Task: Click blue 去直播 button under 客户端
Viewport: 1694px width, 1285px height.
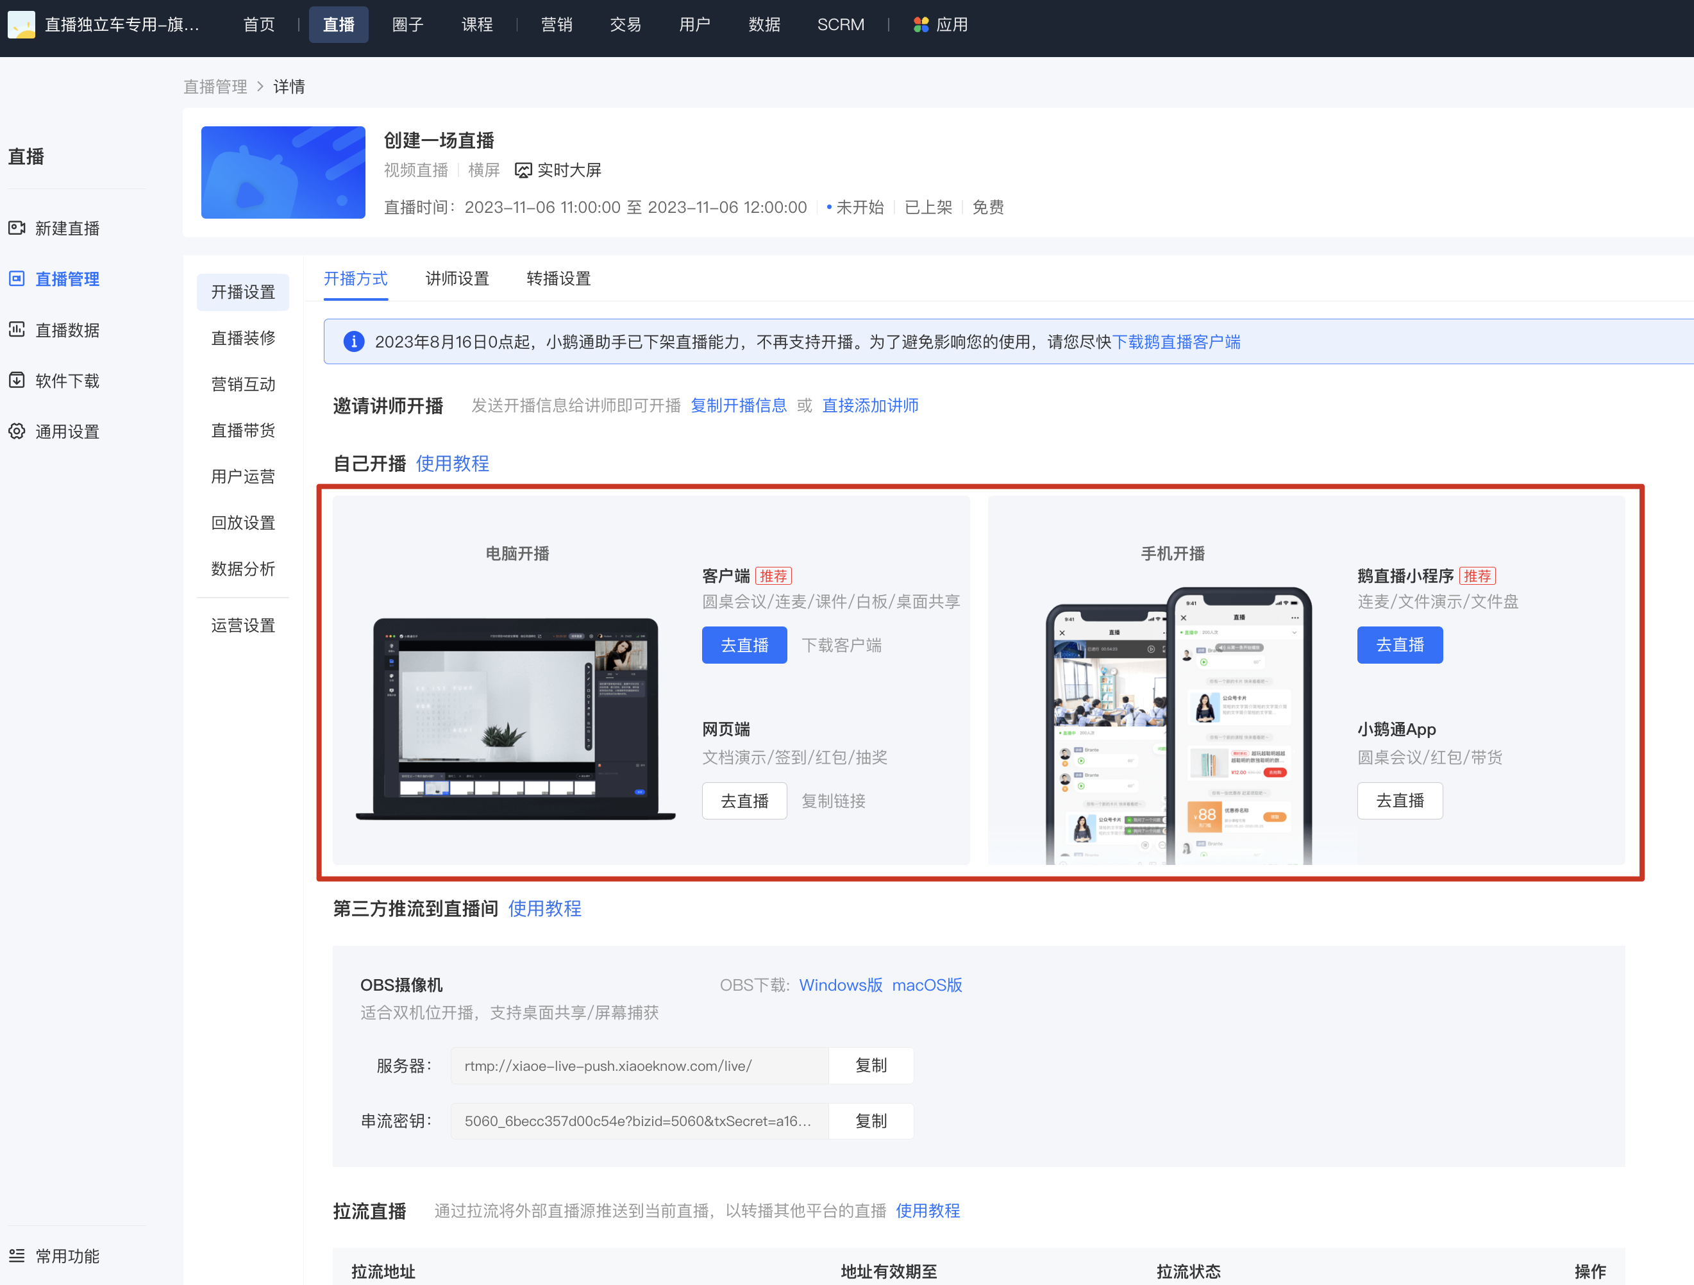Action: click(744, 645)
